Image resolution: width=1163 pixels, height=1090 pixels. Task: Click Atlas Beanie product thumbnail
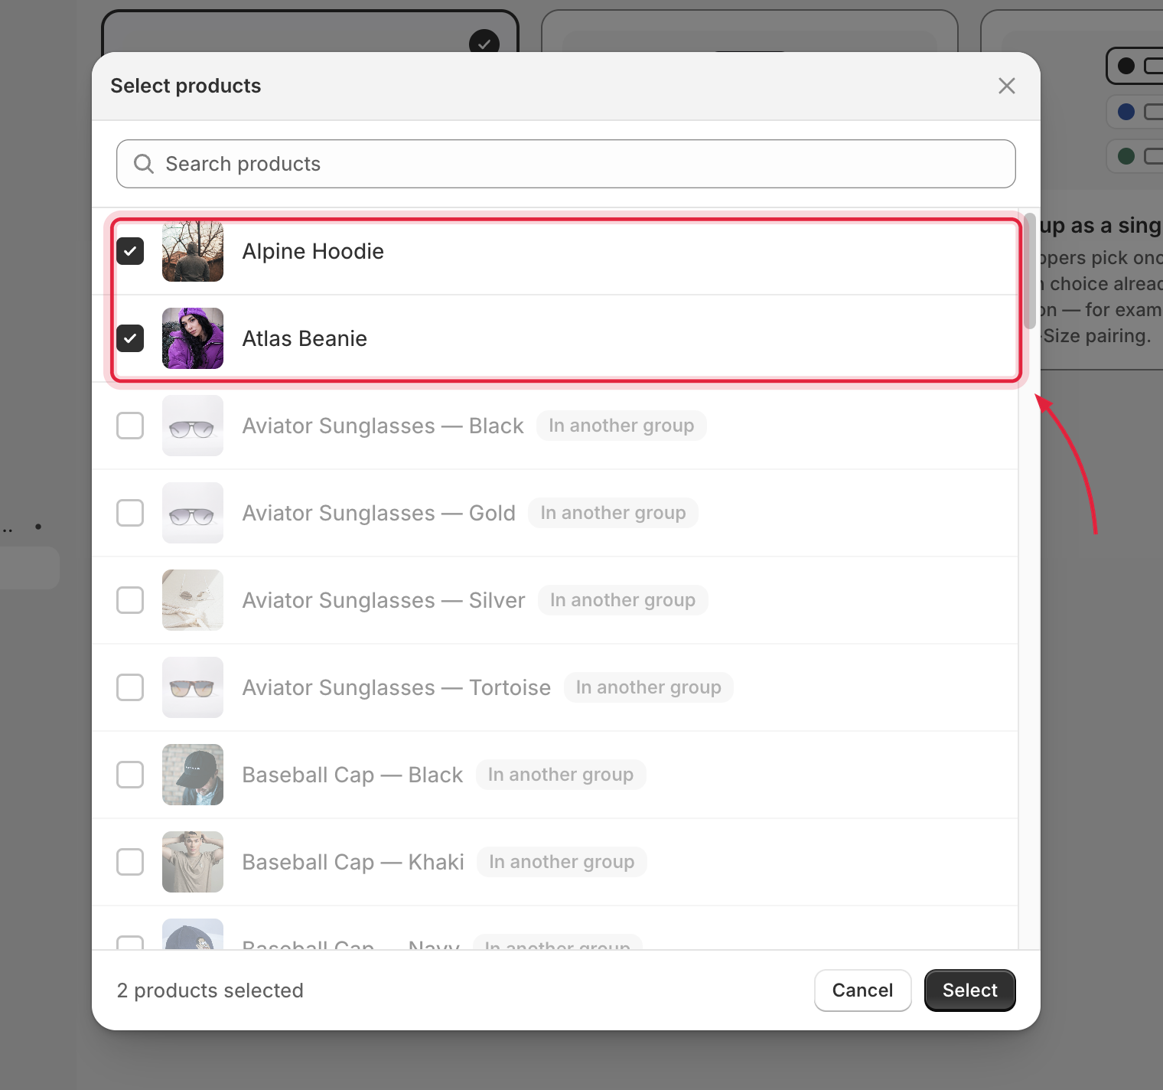(193, 338)
